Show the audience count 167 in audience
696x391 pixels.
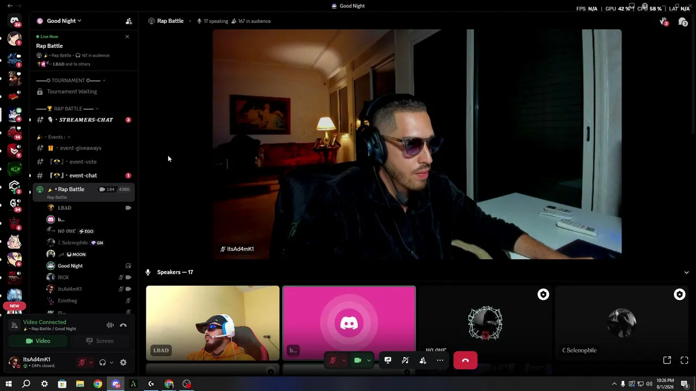pos(251,21)
